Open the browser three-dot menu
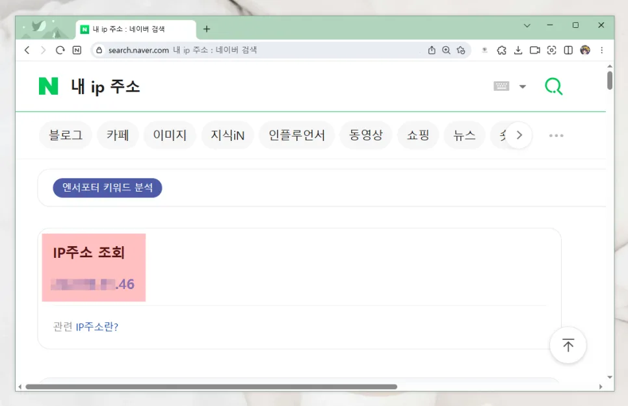628x406 pixels. coord(601,50)
